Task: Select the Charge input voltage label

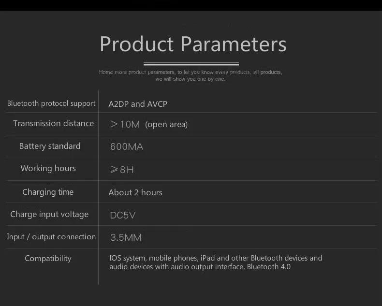Action: click(x=49, y=215)
